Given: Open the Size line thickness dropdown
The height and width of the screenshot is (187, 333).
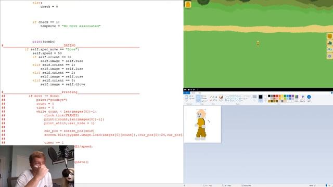Looking at the screenshot, I should click(x=254, y=99).
